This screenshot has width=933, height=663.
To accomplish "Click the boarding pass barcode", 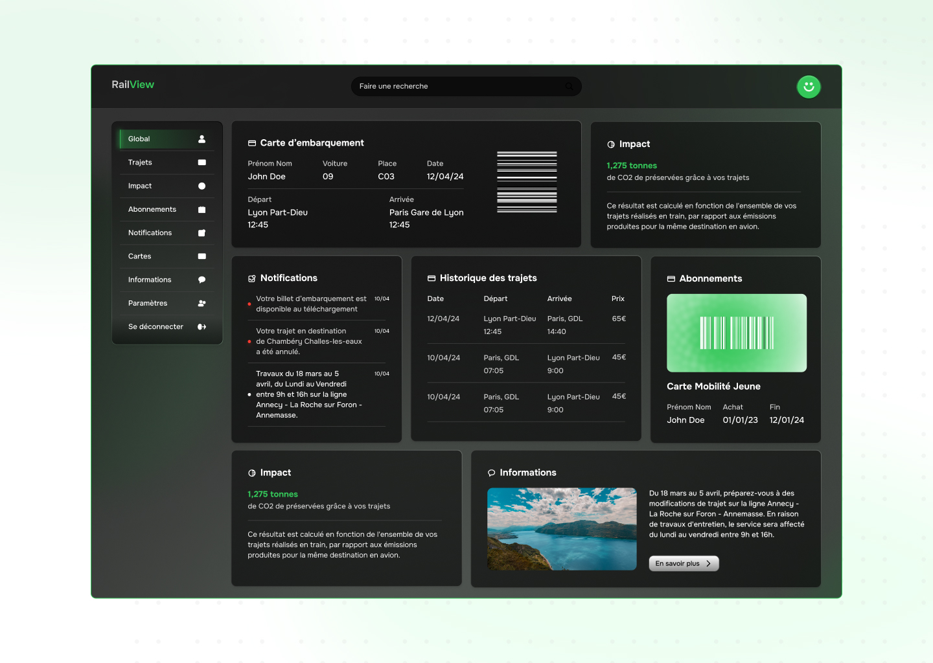I will tap(527, 182).
